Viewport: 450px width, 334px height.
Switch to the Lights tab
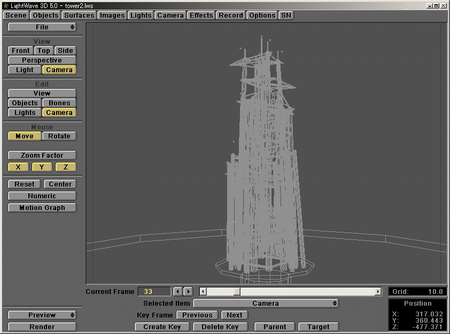(141, 15)
